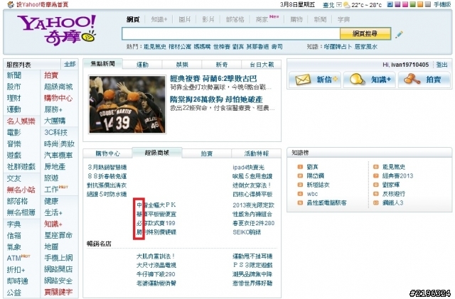Open the 運動 news tab
The height and width of the screenshot is (299, 455).
[x=142, y=65]
